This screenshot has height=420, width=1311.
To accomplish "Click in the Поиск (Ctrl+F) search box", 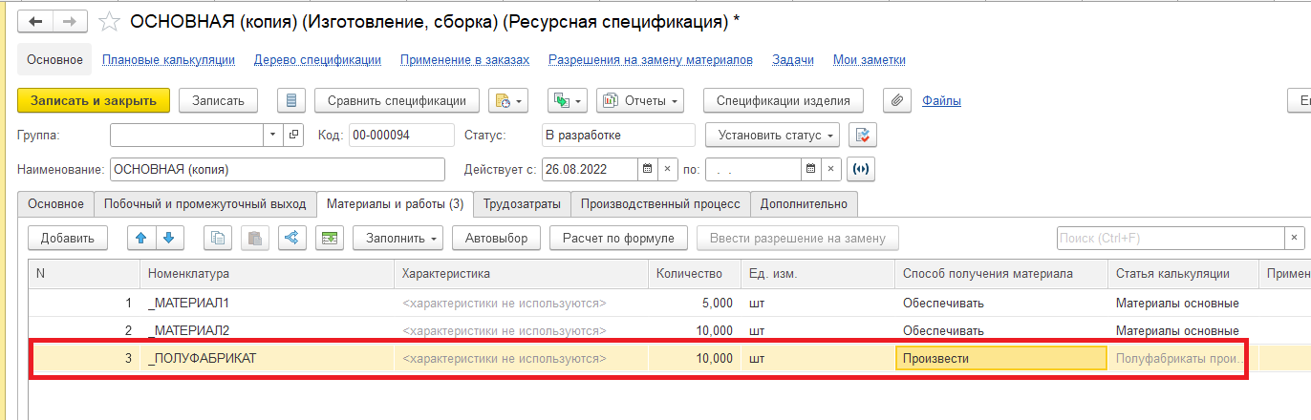I will click(1170, 238).
